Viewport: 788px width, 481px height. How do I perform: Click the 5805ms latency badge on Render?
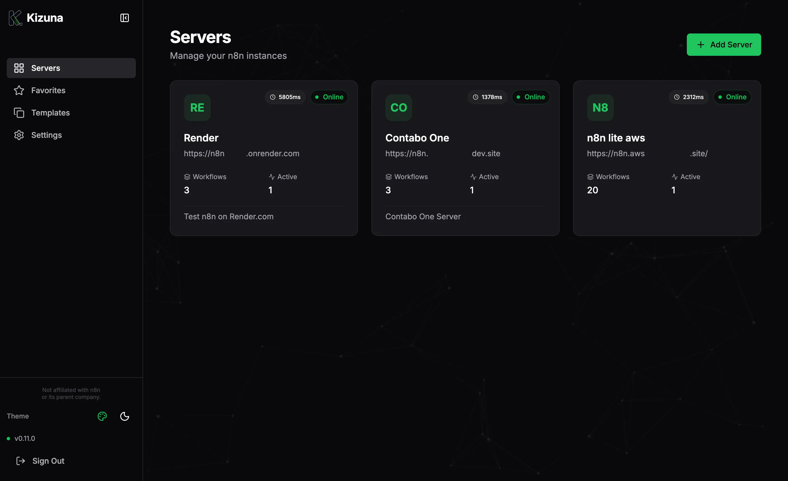click(285, 97)
